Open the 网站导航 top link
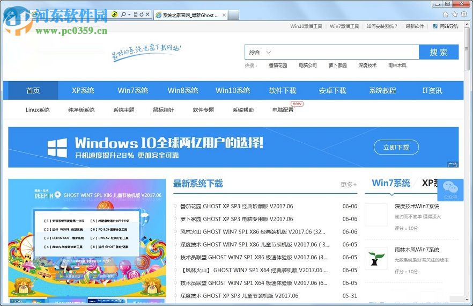 pyautogui.click(x=449, y=26)
